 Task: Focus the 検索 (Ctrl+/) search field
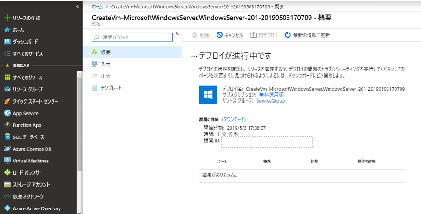tap(132, 37)
